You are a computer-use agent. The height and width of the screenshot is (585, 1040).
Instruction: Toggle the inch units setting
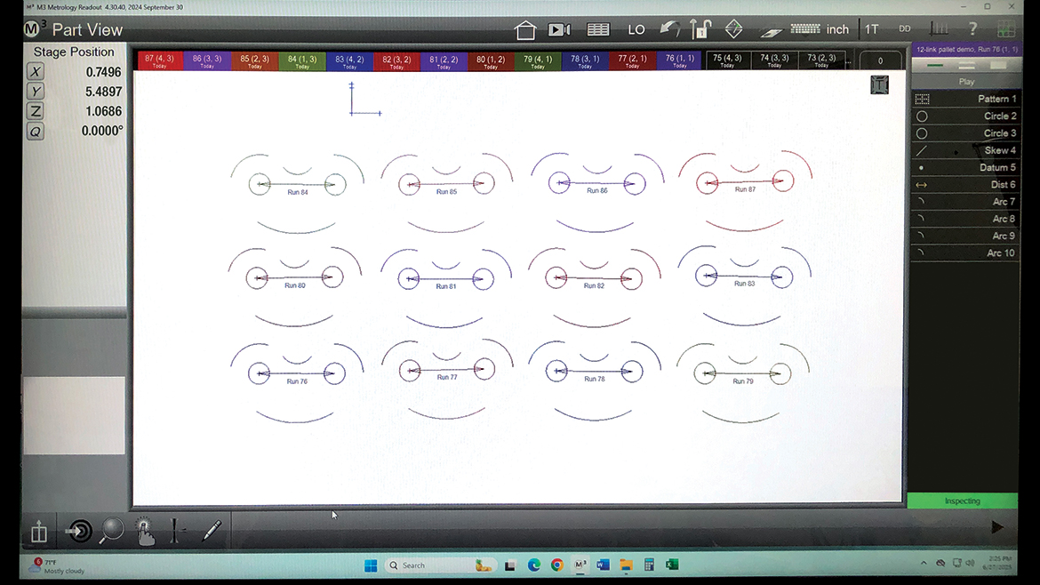(x=837, y=29)
